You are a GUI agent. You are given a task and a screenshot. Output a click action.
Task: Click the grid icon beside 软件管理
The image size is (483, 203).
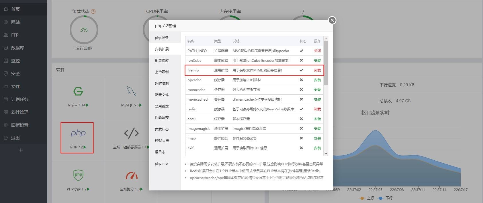(x=6, y=112)
